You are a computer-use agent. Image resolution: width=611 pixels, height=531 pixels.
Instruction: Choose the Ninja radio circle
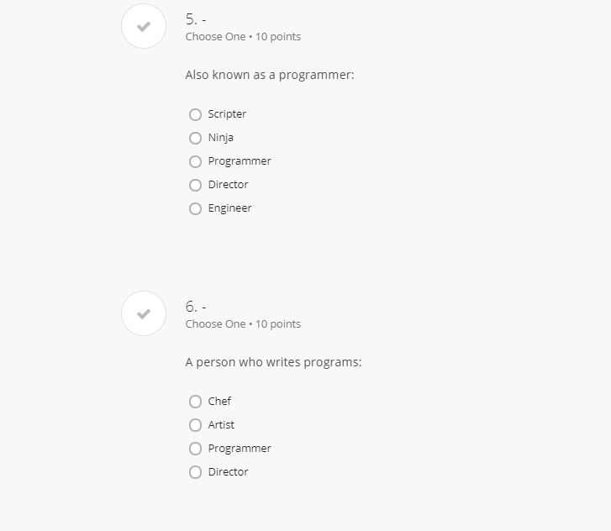point(196,138)
